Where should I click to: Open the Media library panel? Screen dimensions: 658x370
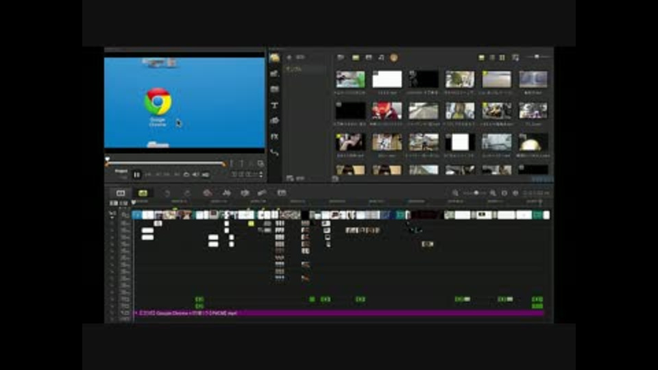click(x=274, y=58)
